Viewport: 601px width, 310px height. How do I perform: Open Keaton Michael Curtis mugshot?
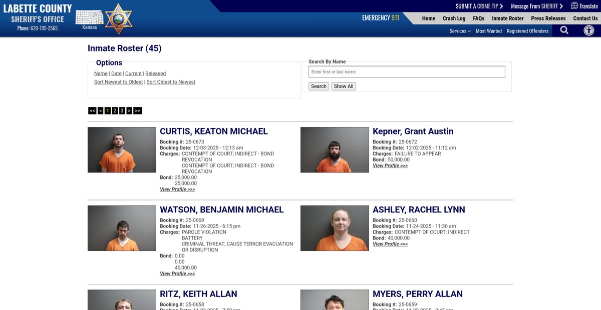click(x=122, y=150)
